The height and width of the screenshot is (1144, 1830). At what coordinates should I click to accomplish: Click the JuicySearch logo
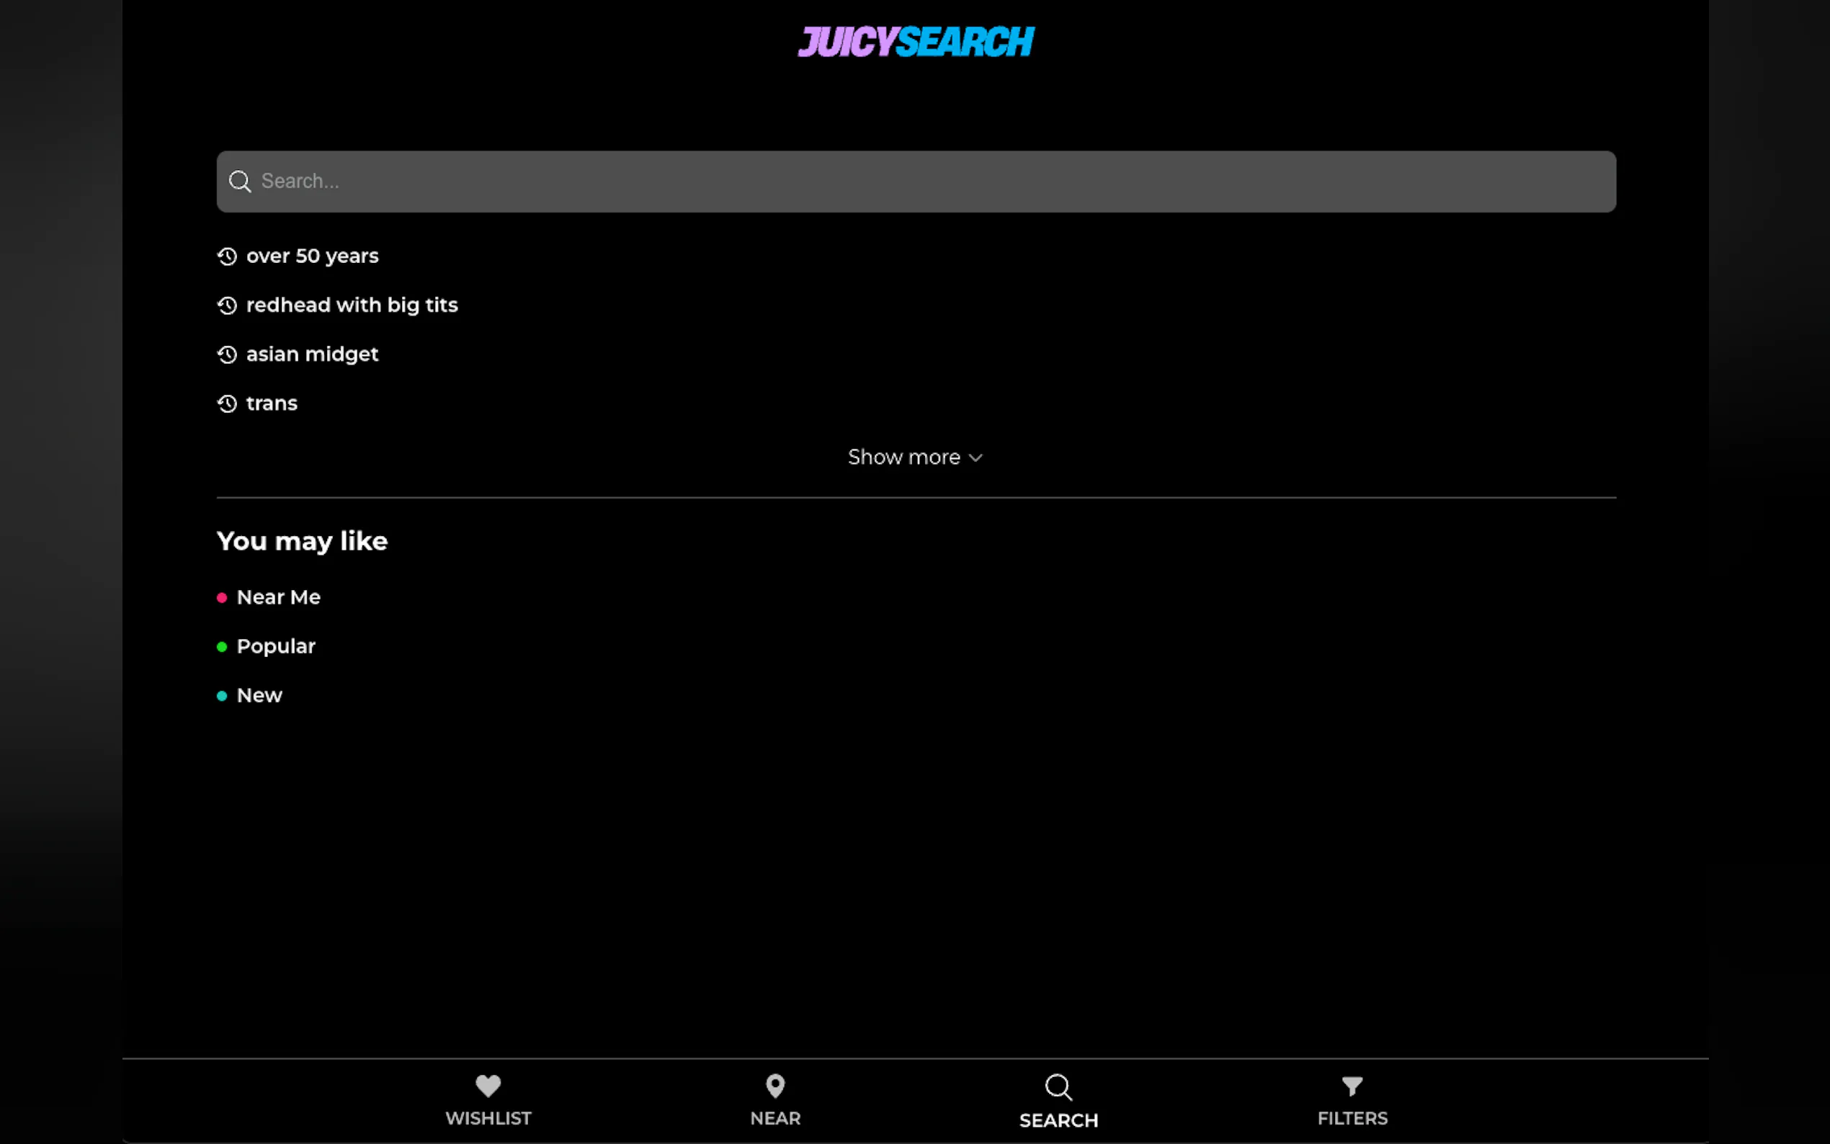pyautogui.click(x=916, y=42)
